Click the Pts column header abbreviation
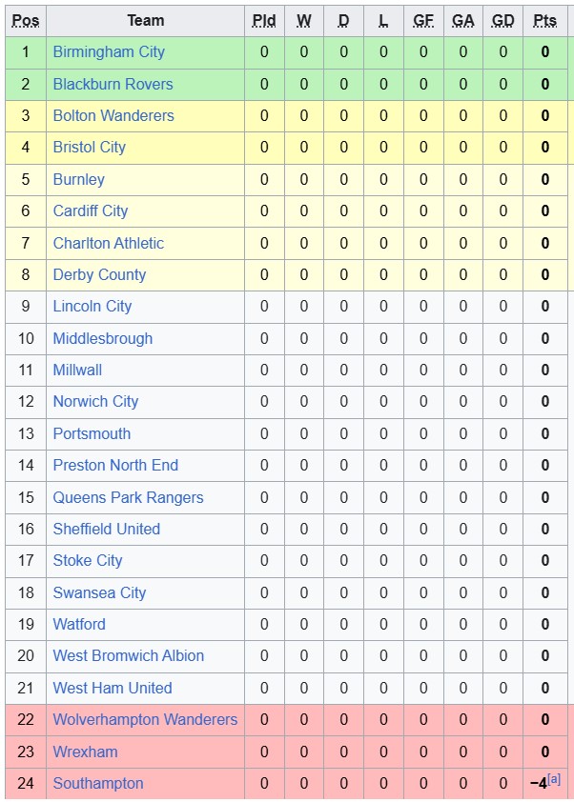This screenshot has width=574, height=802. point(544,21)
